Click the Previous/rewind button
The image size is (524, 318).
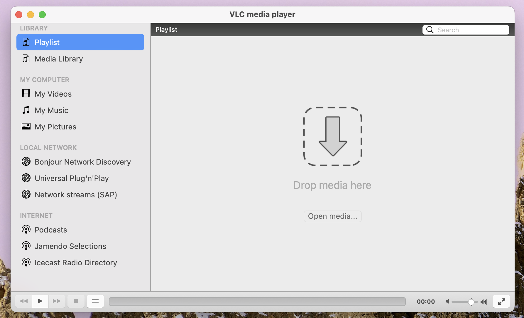(24, 301)
